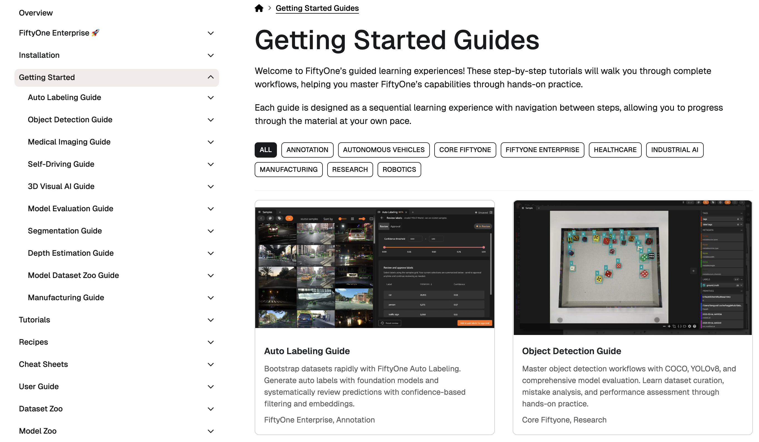
Task: Expand Medical Imaging Guide chevron
Action: 210,142
